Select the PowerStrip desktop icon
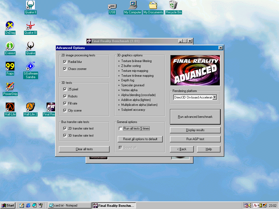The width and height of the screenshot is (279, 209). 10,87
